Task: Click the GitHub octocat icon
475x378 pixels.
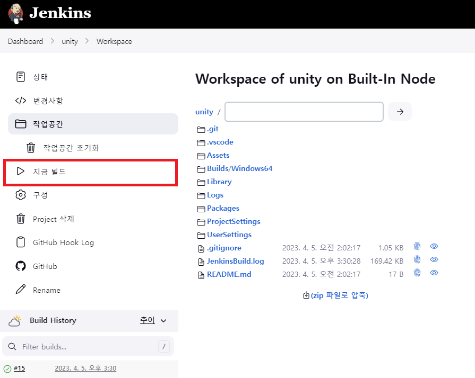Action: pyautogui.click(x=21, y=266)
